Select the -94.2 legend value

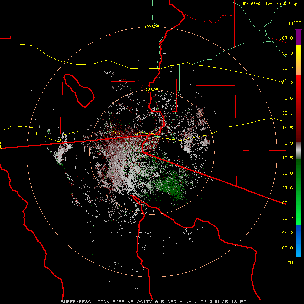(286, 233)
